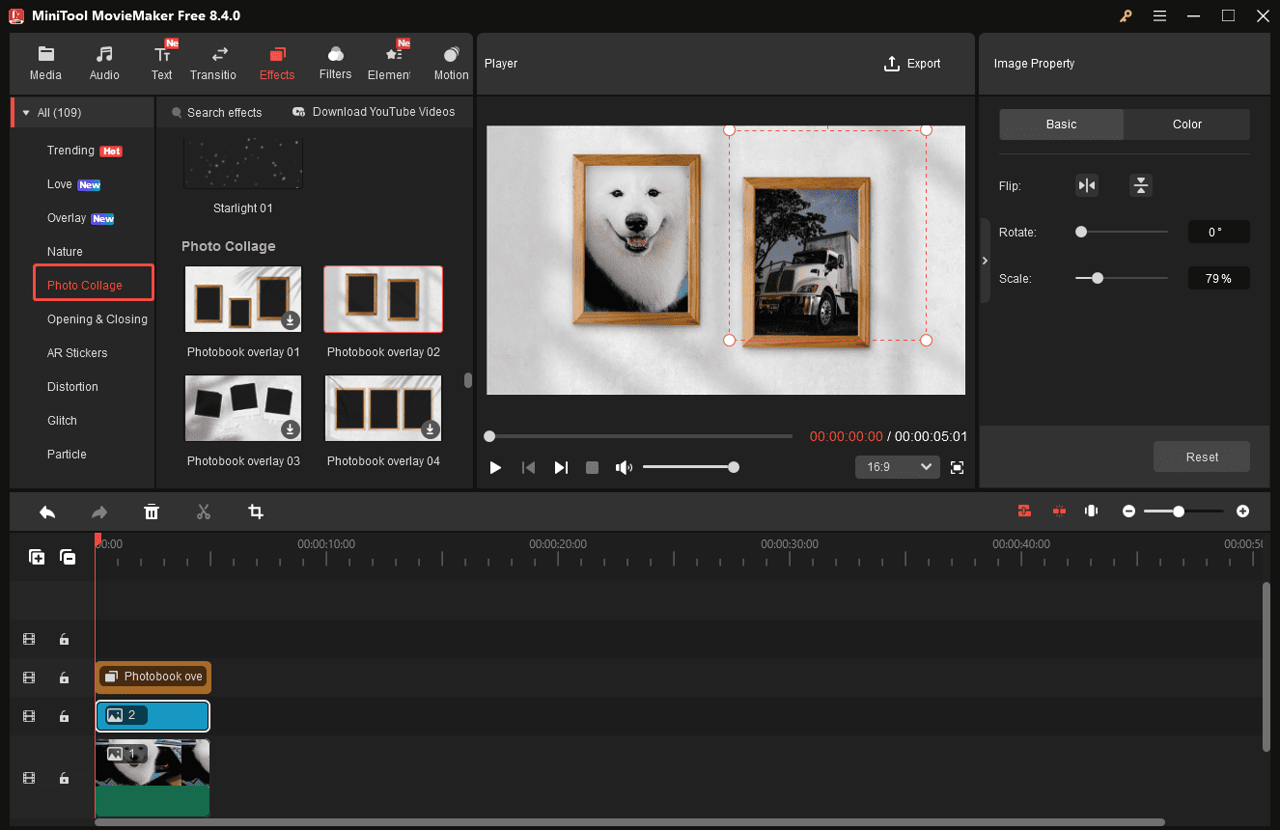Flip the image horizontally

(x=1087, y=184)
